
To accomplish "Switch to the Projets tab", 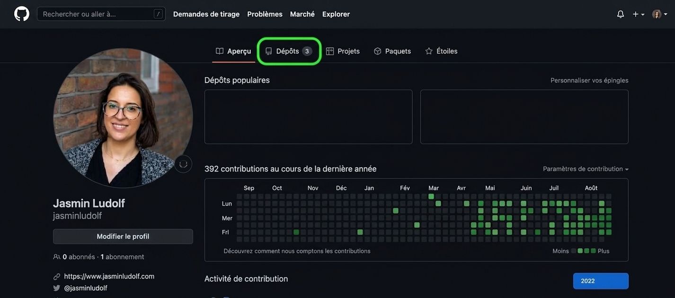I will click(x=343, y=51).
